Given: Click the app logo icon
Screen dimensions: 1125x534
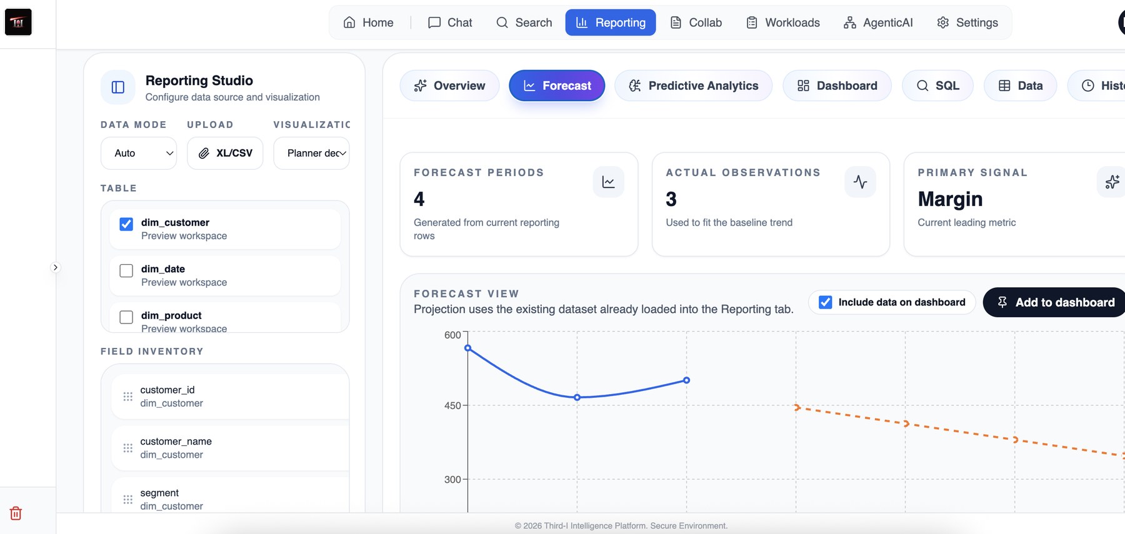Looking at the screenshot, I should (18, 22).
